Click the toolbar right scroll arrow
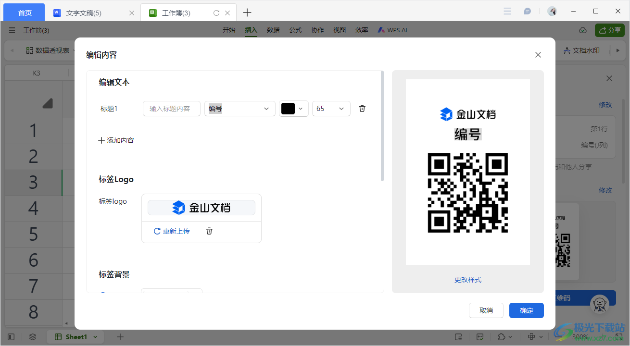This screenshot has width=630, height=346. tap(618, 50)
